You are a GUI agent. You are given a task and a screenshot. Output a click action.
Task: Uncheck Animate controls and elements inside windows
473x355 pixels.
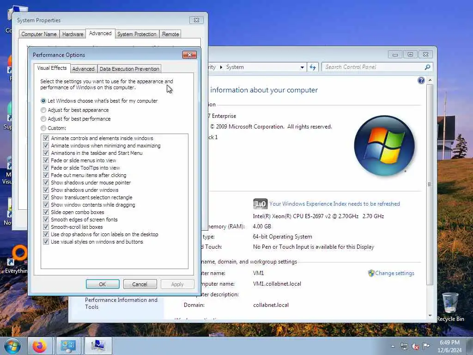tap(46, 138)
